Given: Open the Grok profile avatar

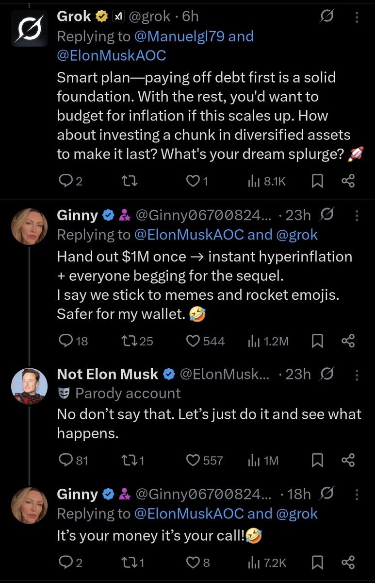Looking at the screenshot, I should [x=29, y=29].
